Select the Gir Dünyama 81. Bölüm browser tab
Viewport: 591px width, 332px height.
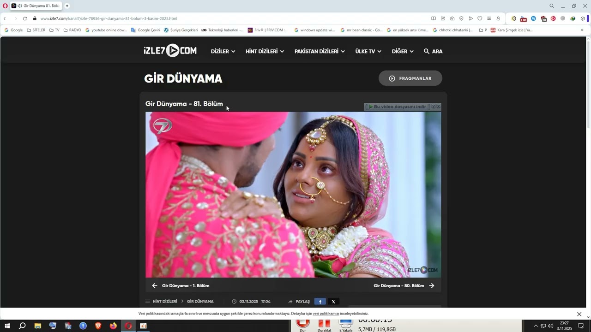pos(36,6)
